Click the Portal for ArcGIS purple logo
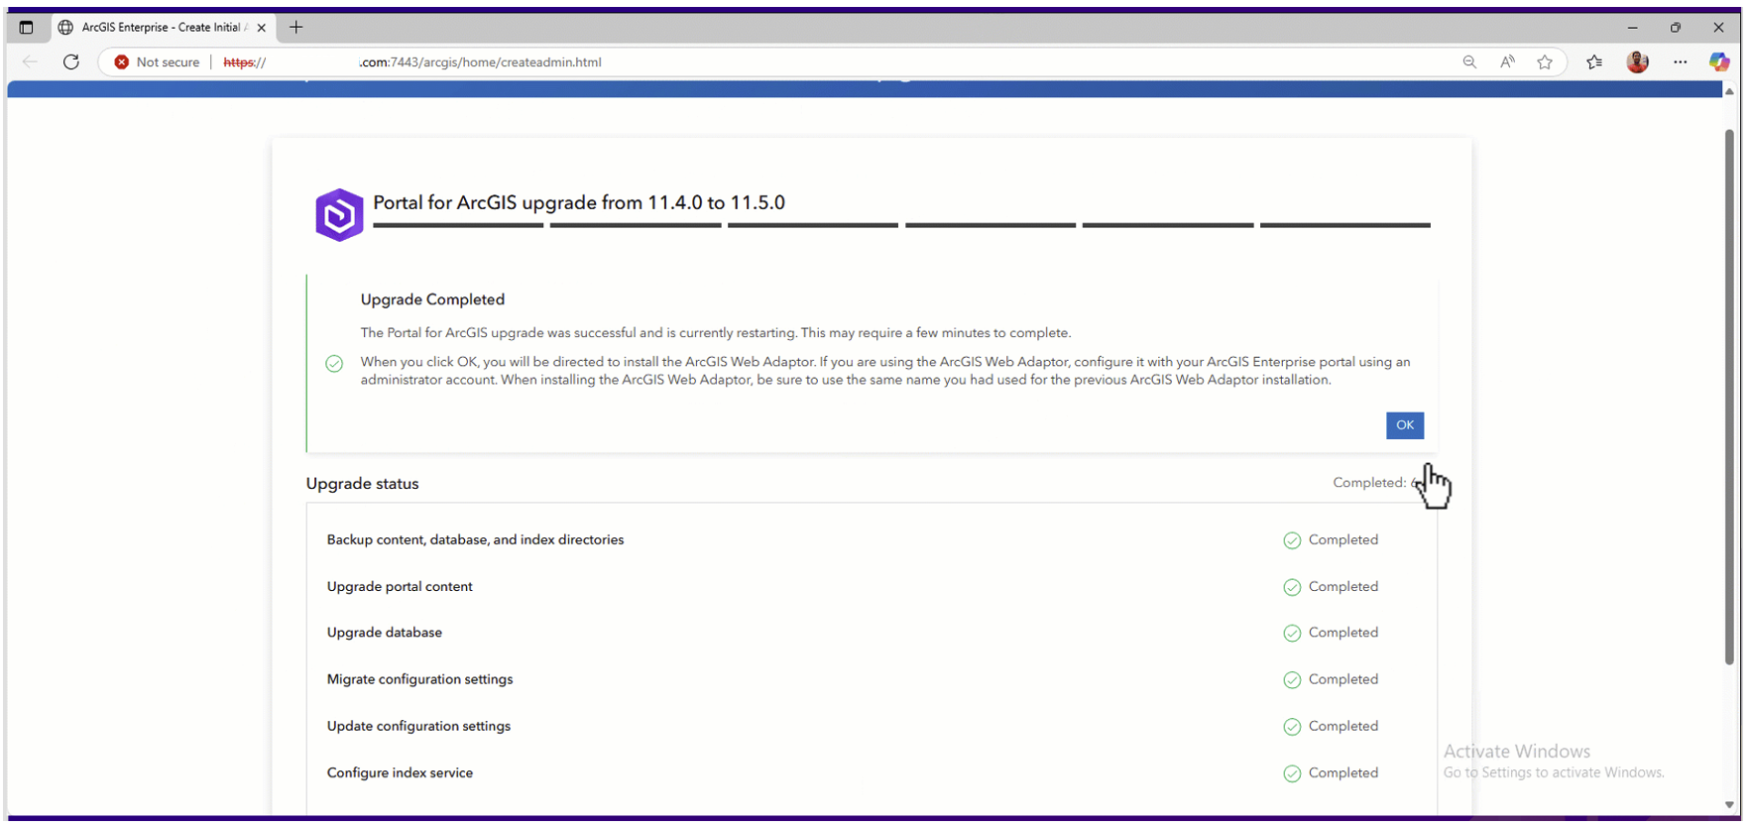This screenshot has height=827, width=1749. [x=339, y=215]
